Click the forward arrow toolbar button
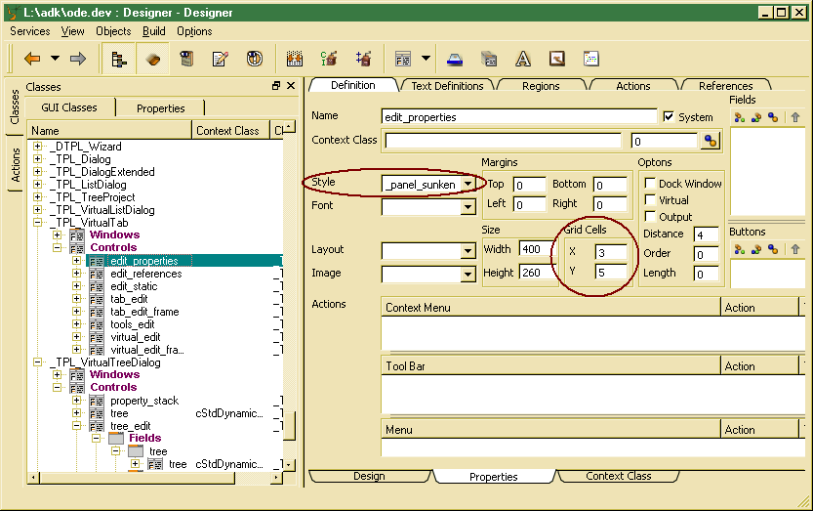813x511 pixels. [x=78, y=59]
